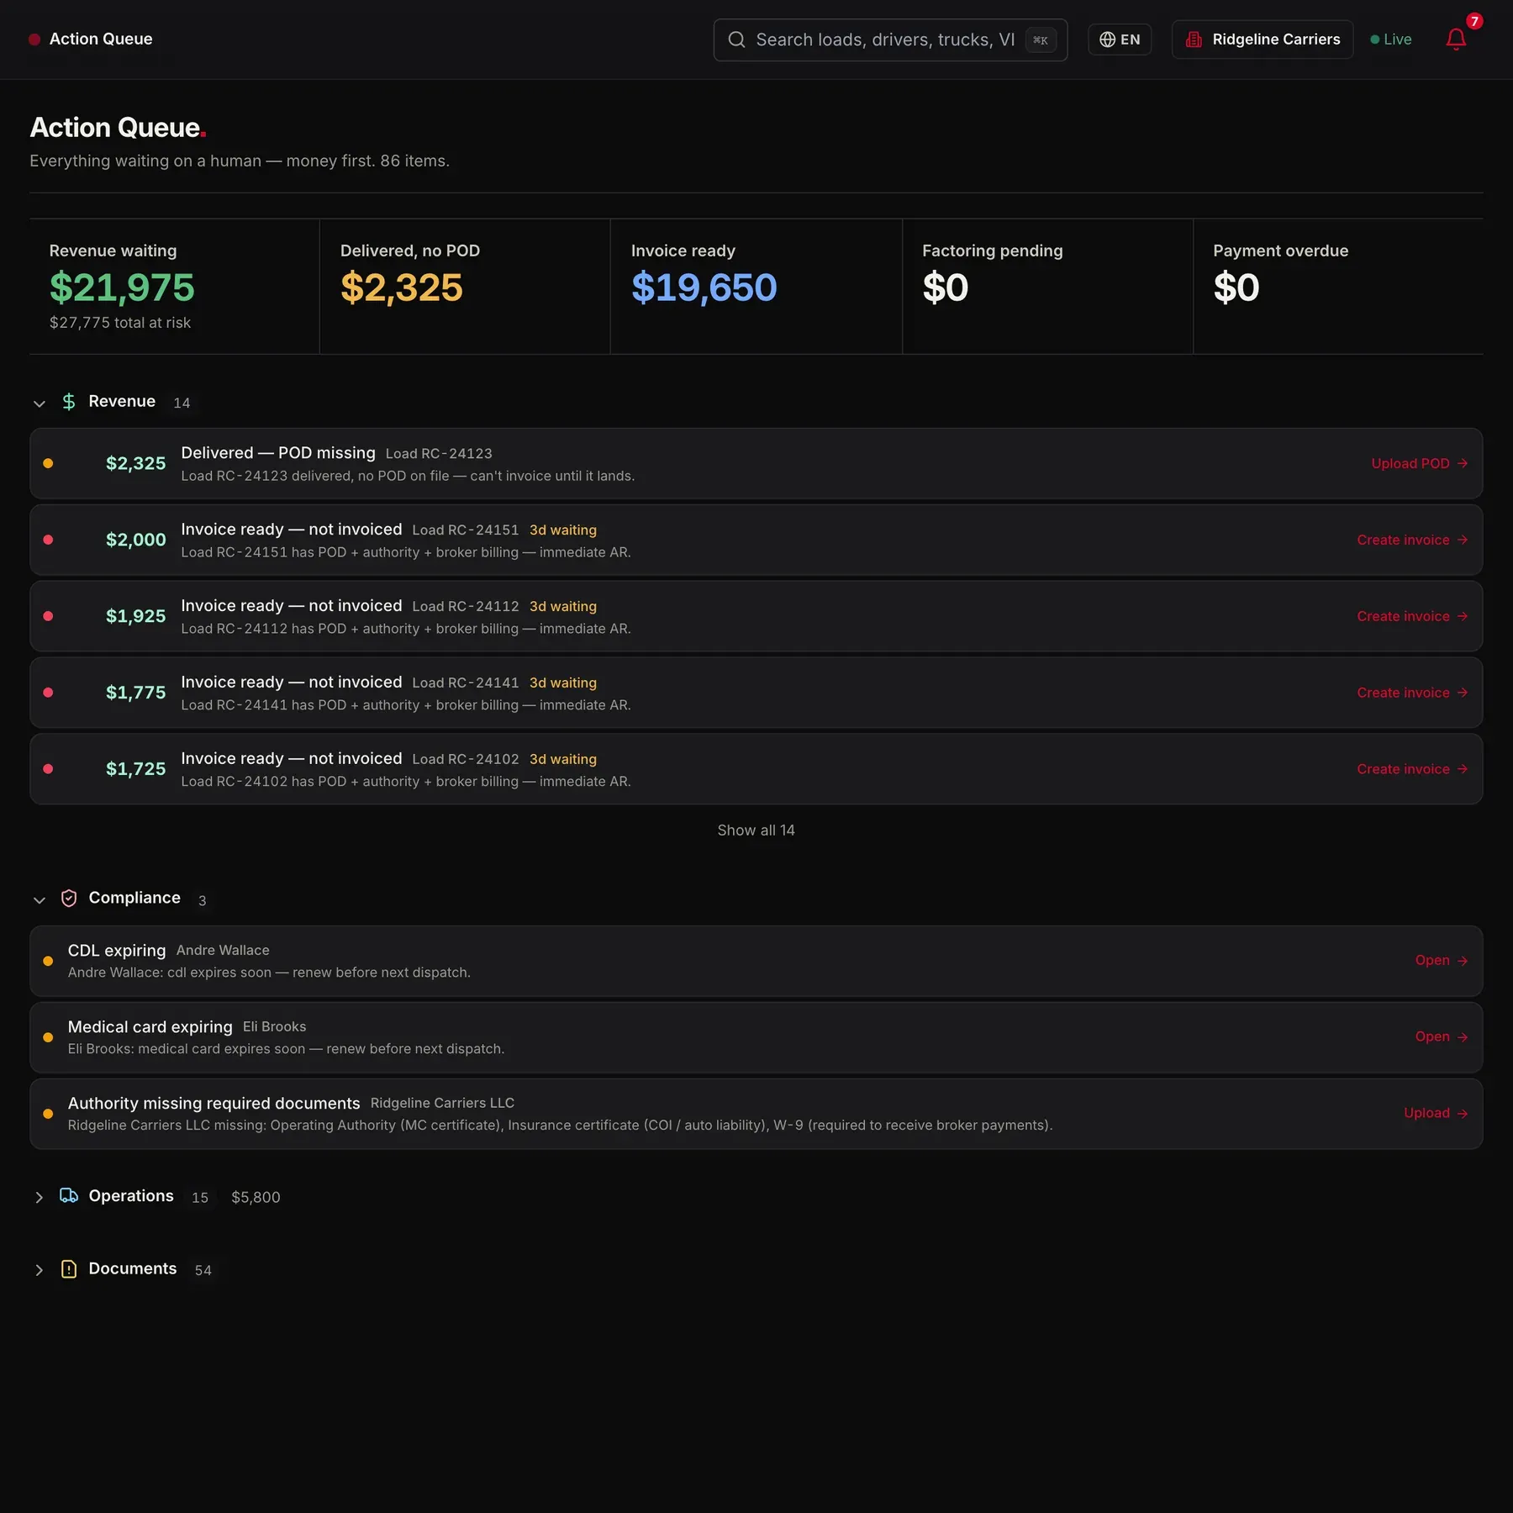Select the Delivered, no POD $2,325 card
The height and width of the screenshot is (1513, 1513).
pyautogui.click(x=465, y=287)
